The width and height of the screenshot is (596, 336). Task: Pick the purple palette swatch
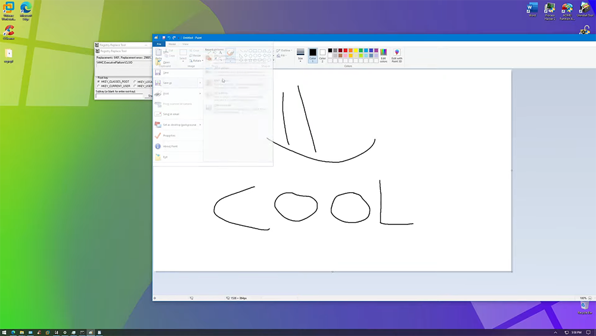point(376,50)
